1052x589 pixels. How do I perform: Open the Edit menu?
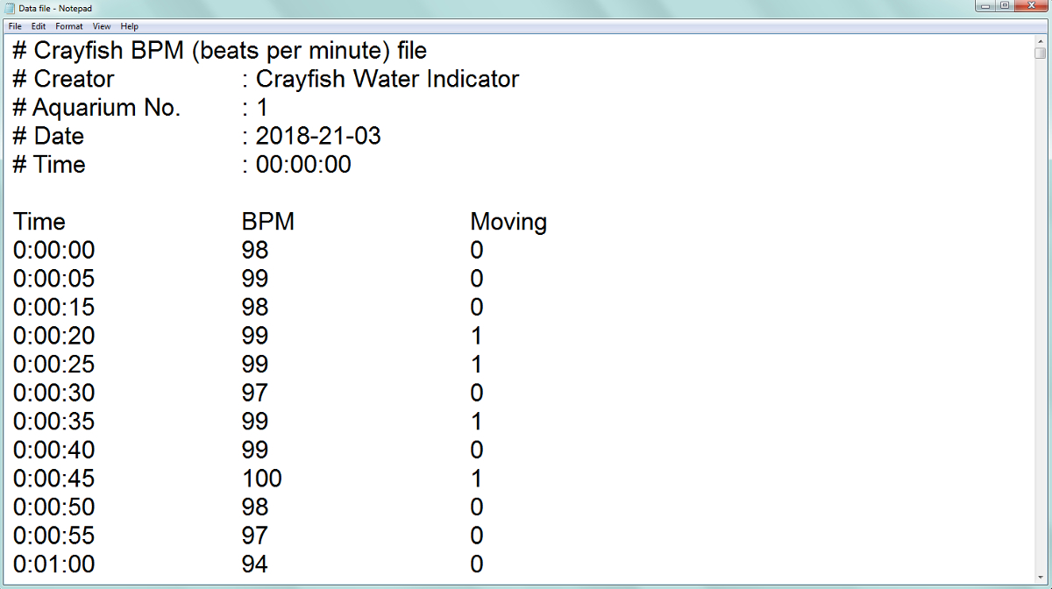tap(39, 26)
